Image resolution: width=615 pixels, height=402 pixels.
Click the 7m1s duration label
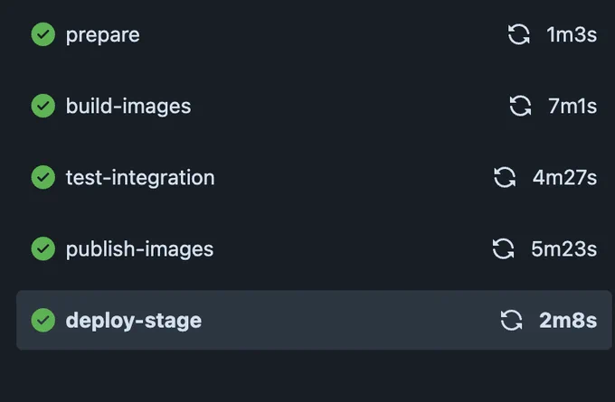[x=572, y=106]
